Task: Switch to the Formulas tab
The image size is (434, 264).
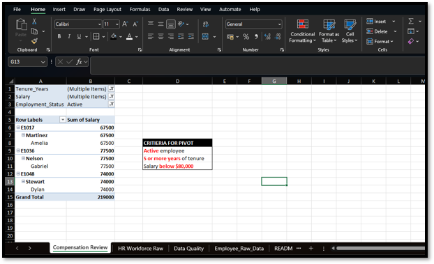Action: [140, 9]
